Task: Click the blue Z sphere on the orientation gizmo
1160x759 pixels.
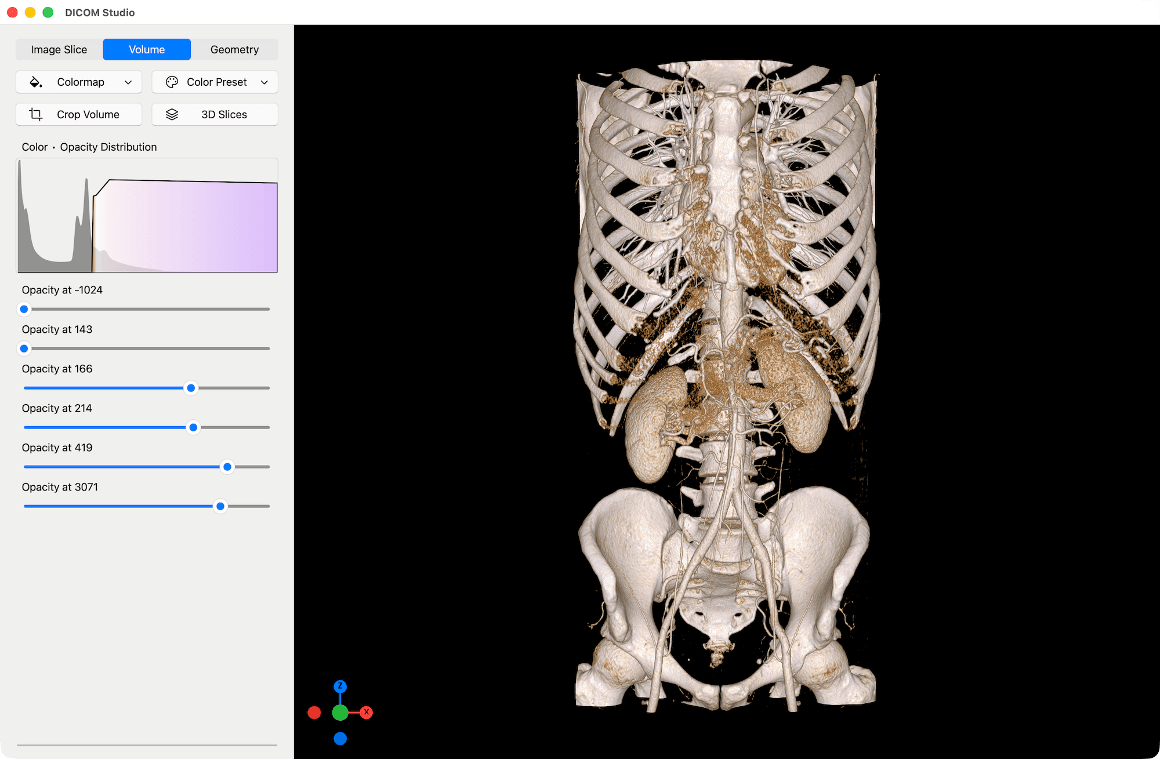Action: (340, 686)
